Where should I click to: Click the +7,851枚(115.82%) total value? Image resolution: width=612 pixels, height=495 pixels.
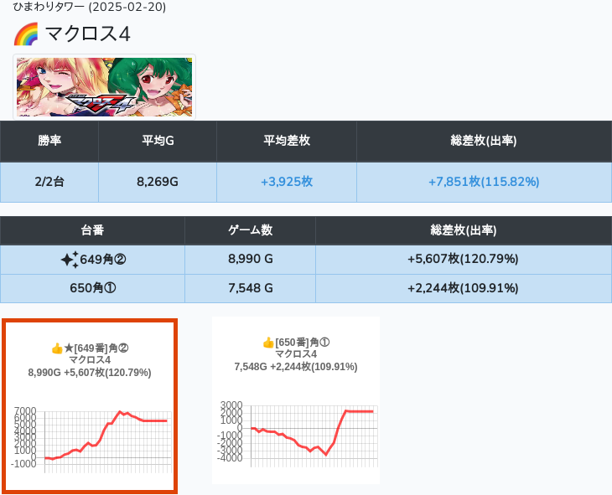(x=484, y=182)
